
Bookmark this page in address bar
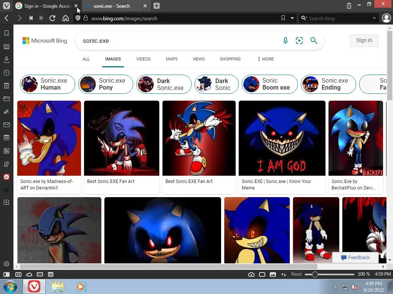(283, 18)
